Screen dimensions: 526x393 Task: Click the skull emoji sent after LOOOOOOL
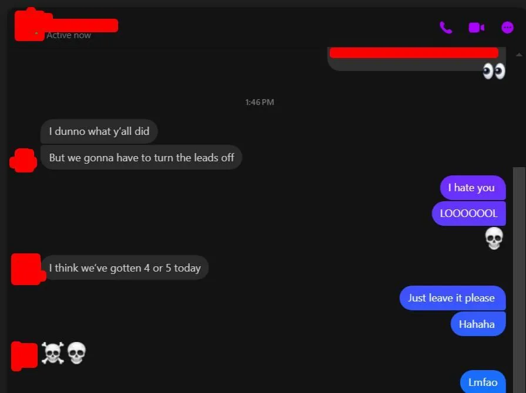click(494, 238)
